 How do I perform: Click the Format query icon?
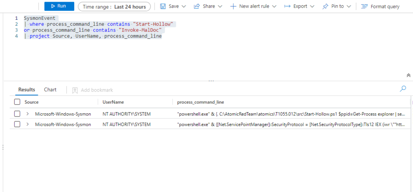(x=364, y=6)
